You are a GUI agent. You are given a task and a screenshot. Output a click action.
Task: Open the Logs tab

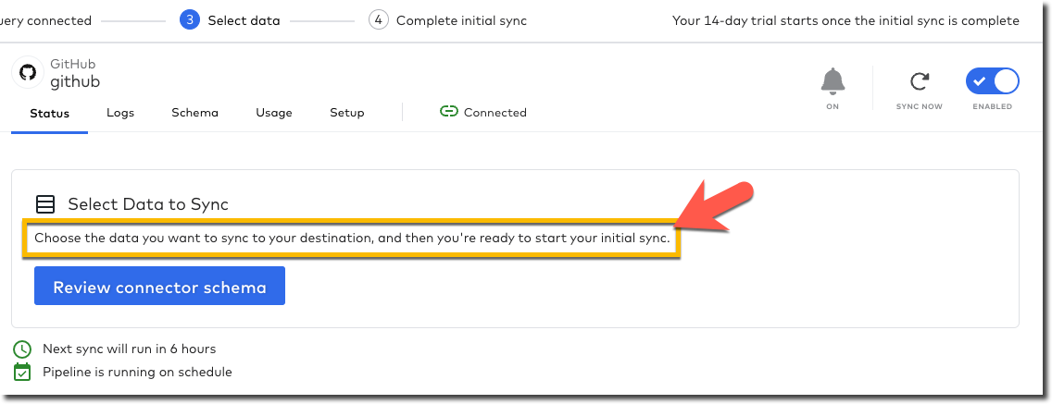click(120, 113)
